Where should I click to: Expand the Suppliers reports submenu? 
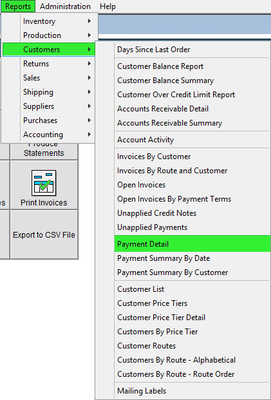coord(49,106)
